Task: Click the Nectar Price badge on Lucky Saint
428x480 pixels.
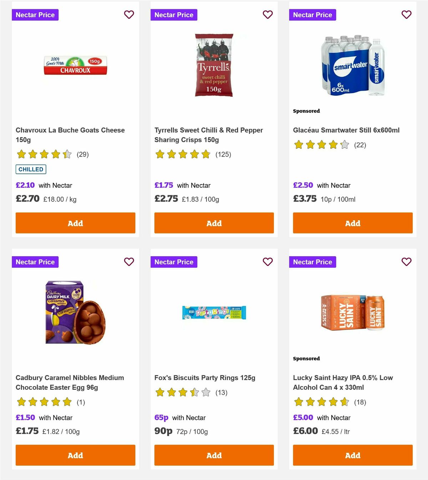Action: [x=312, y=262]
